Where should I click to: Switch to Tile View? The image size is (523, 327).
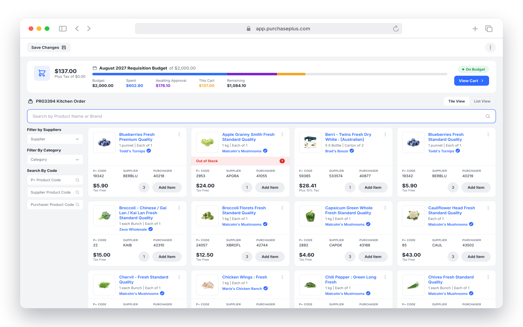tap(456, 101)
